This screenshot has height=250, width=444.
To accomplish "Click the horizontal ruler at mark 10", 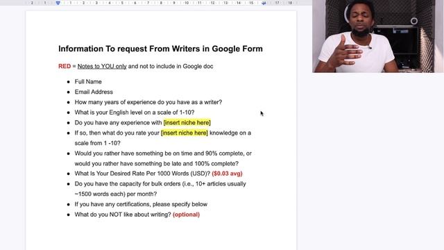I will [187, 3].
